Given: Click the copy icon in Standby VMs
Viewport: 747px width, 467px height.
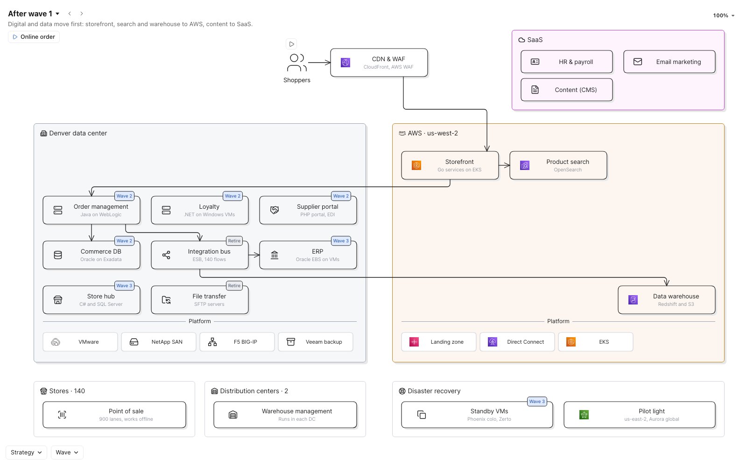Looking at the screenshot, I should [x=422, y=415].
